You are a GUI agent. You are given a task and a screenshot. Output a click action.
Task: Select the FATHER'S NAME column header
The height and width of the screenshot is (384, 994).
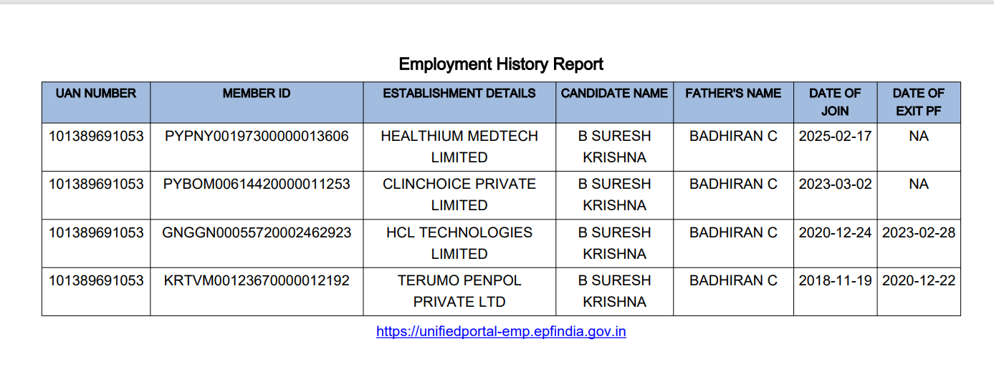733,93
